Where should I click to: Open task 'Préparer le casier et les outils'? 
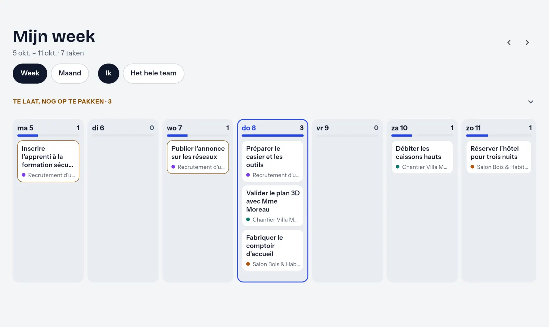(x=272, y=161)
